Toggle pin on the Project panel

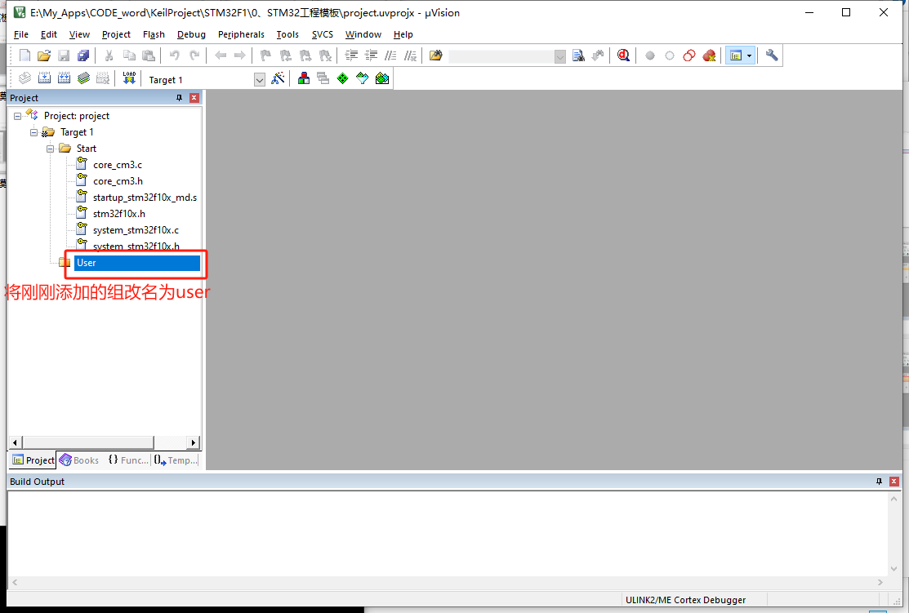(179, 98)
